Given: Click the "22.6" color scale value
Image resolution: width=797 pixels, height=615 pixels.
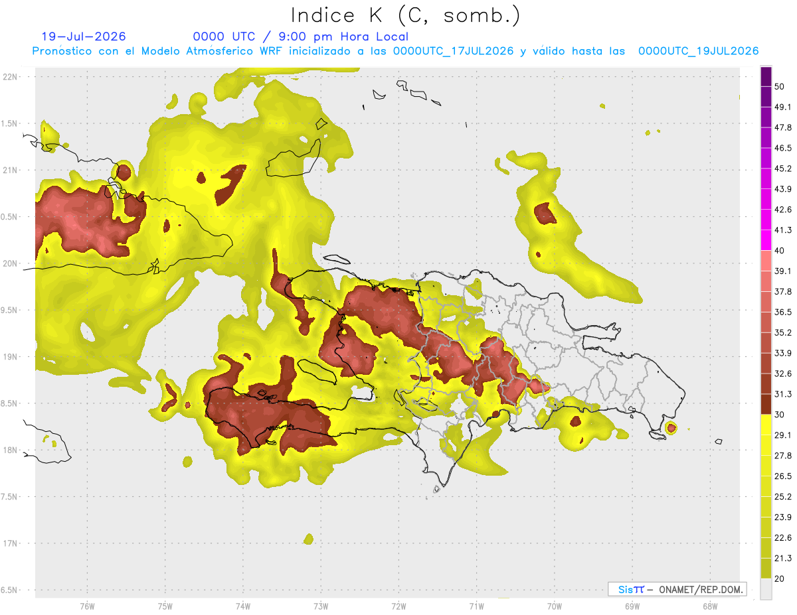Looking at the screenshot, I should pos(783,538).
